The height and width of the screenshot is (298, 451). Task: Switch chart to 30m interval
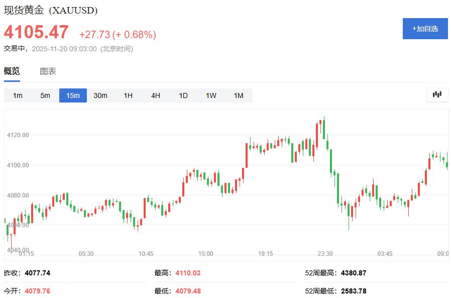click(x=100, y=95)
